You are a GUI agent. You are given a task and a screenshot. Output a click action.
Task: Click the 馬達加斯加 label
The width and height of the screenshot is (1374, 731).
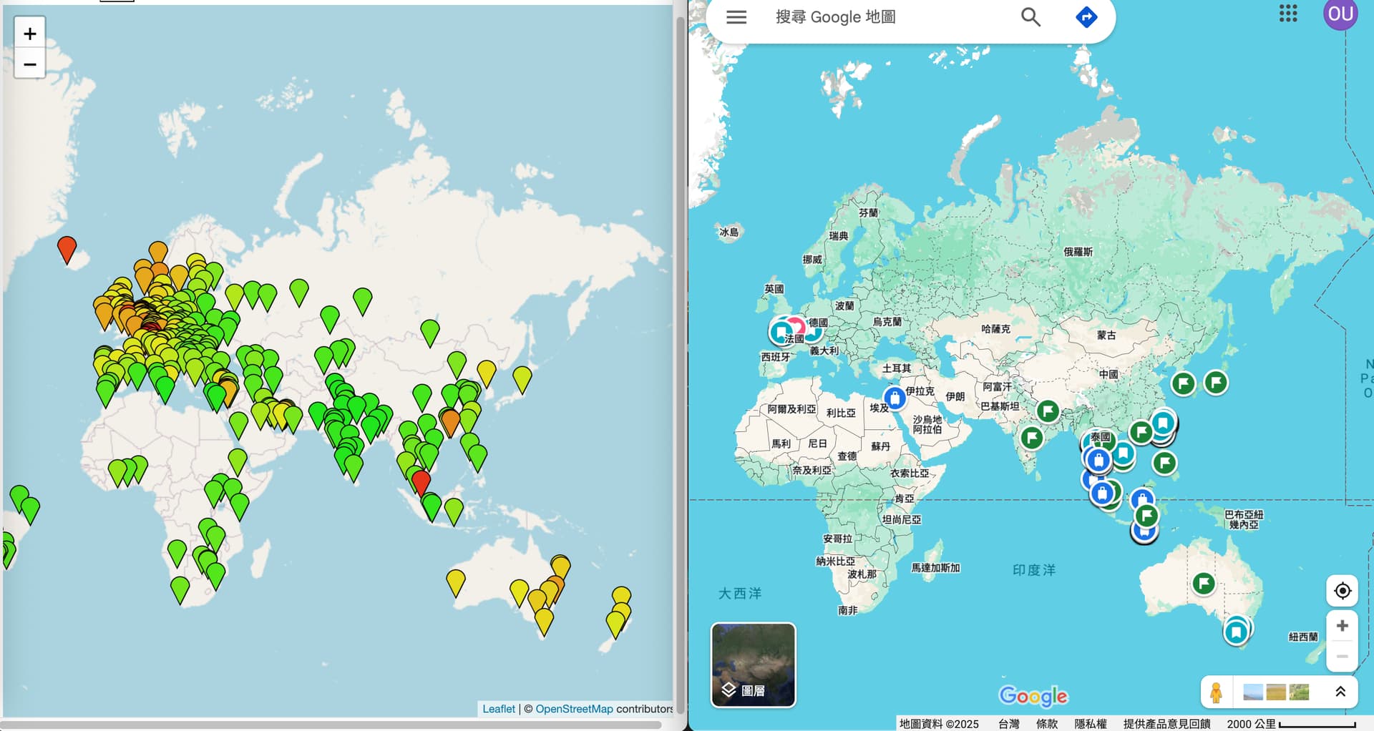click(935, 568)
